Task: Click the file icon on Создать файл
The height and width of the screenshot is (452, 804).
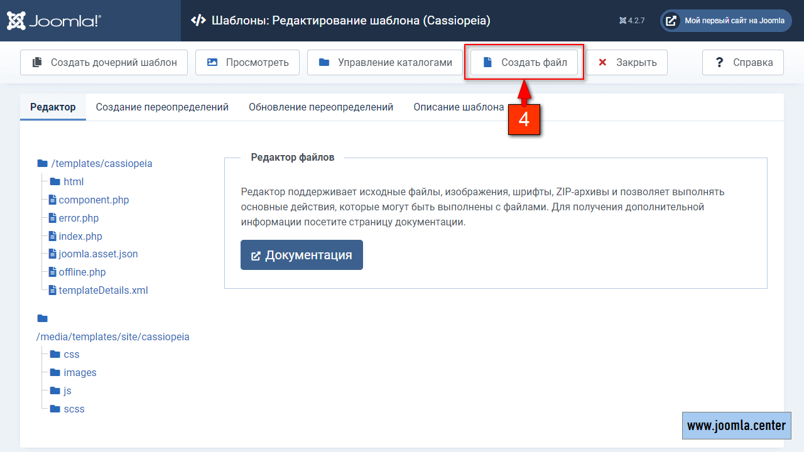Action: 487,62
